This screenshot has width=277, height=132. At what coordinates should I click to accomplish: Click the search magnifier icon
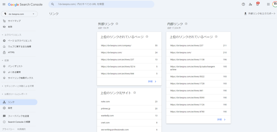[x=52, y=4]
